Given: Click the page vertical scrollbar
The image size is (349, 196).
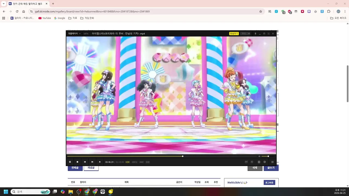Looking at the screenshot, I should (347, 84).
